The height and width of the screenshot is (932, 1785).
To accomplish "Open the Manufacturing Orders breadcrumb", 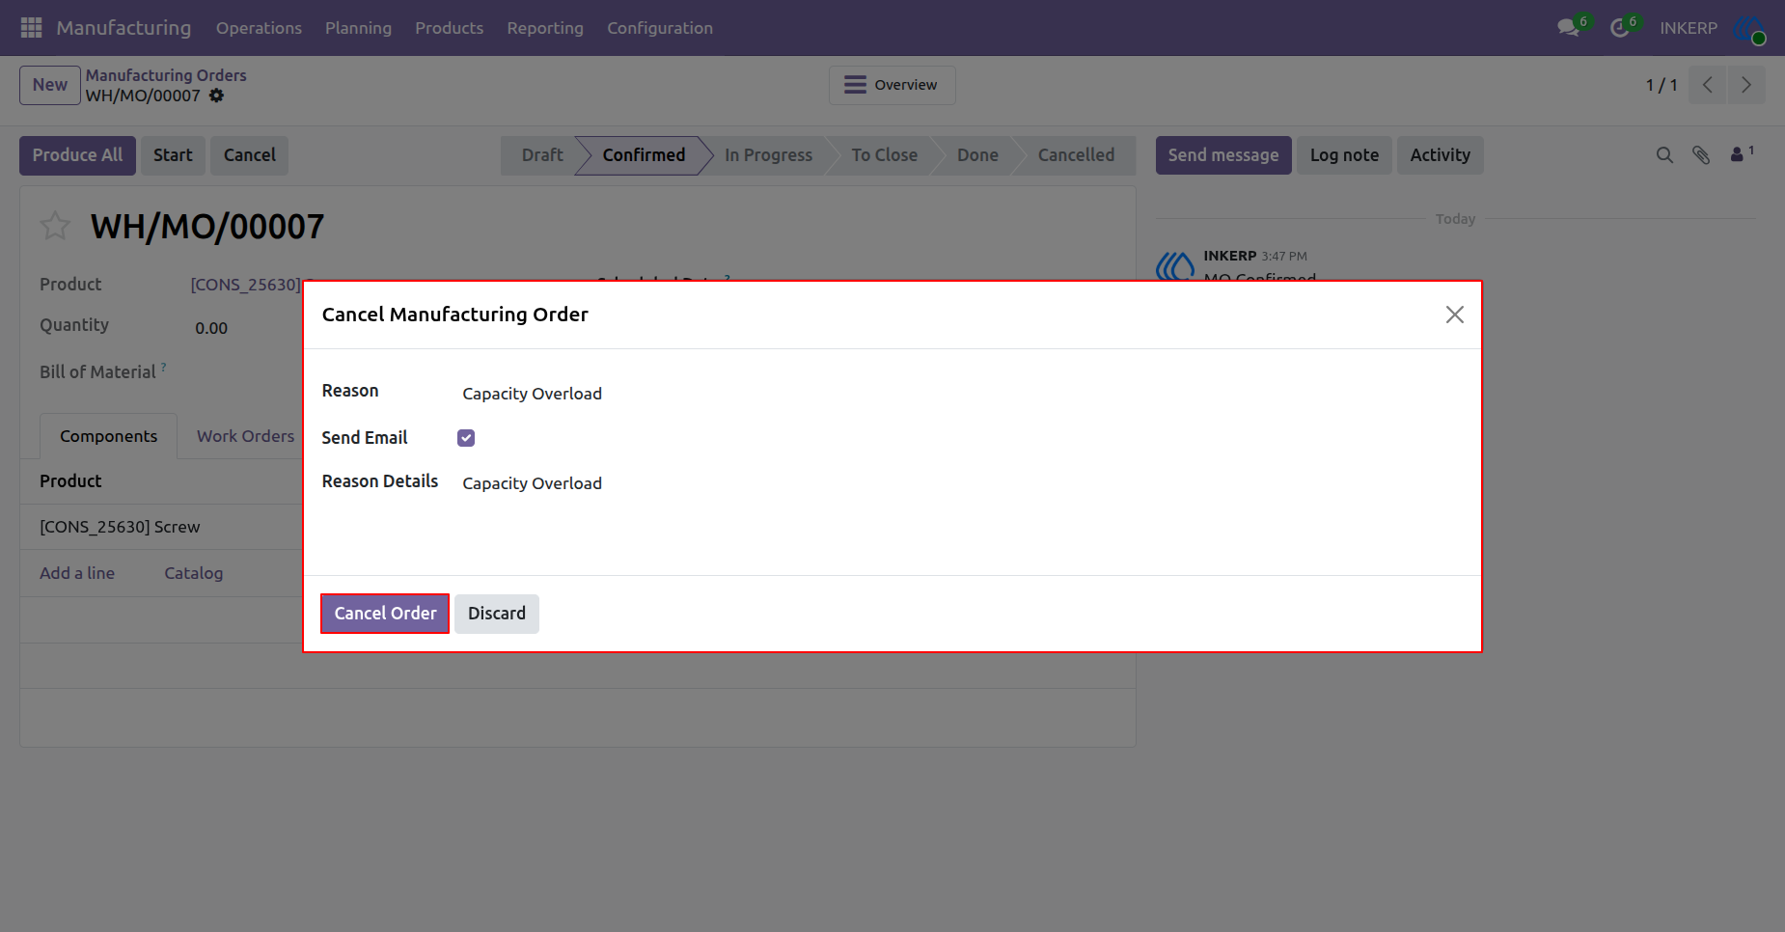I will pyautogui.click(x=166, y=75).
